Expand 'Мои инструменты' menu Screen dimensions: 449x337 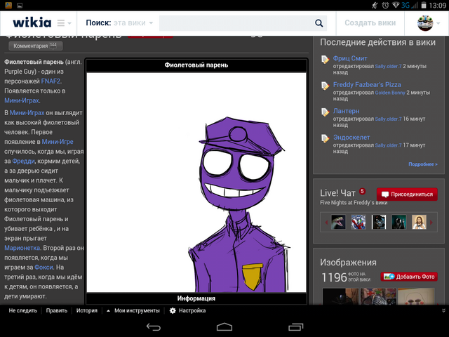click(133, 310)
